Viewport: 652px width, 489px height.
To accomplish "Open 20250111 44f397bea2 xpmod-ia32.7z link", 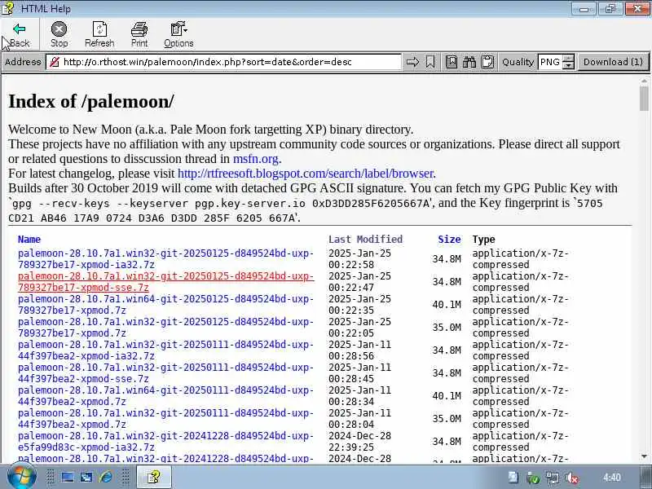I will [165, 350].
